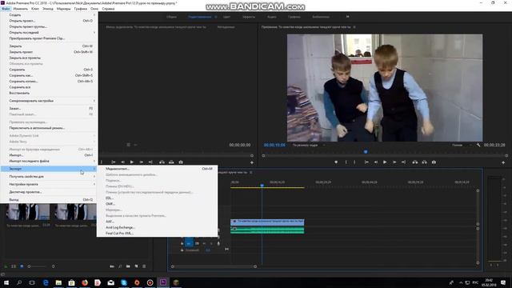Open the Графика menu
Viewport: 512px width, 288px height.
click(x=80, y=9)
